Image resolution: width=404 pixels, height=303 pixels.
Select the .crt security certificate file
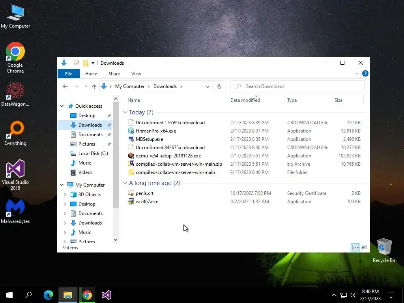[x=144, y=193]
